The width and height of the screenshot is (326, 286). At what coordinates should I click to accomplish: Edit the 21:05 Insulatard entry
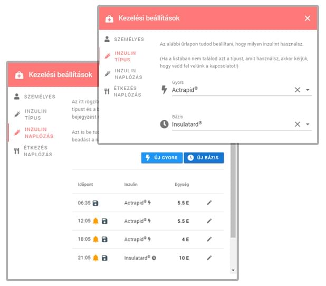click(x=209, y=258)
